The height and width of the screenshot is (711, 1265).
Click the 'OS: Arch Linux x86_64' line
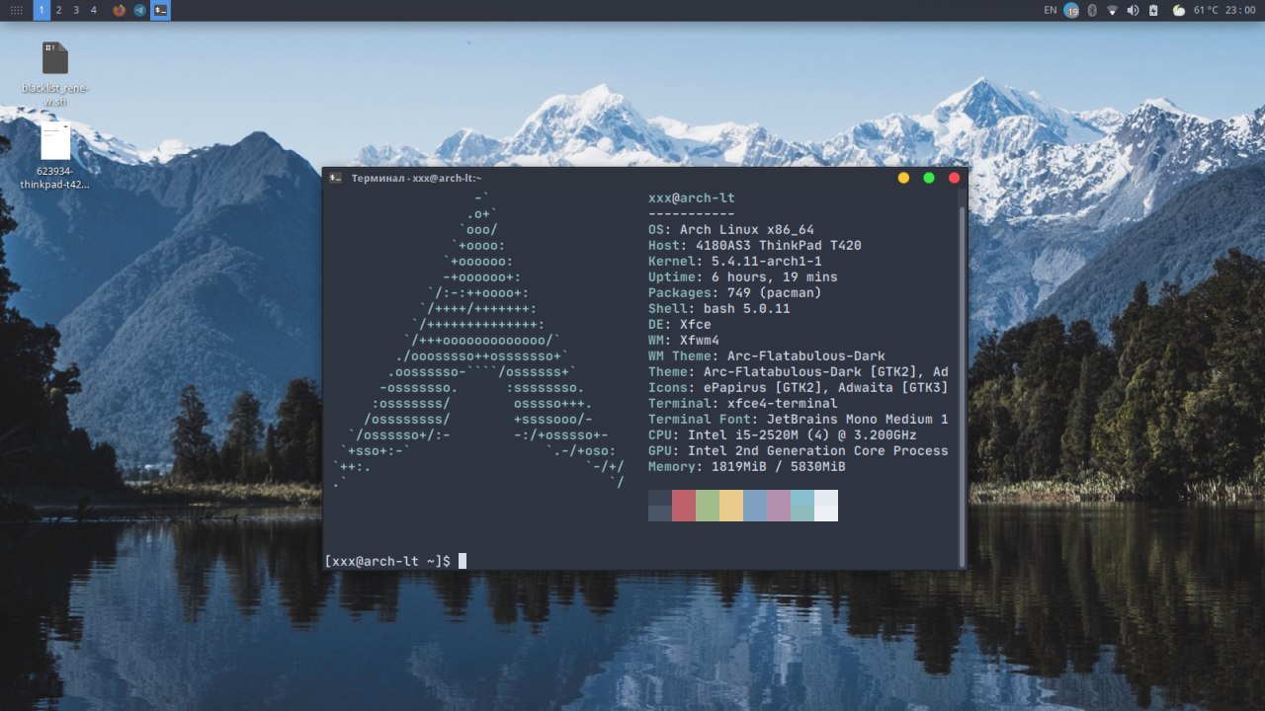731,229
